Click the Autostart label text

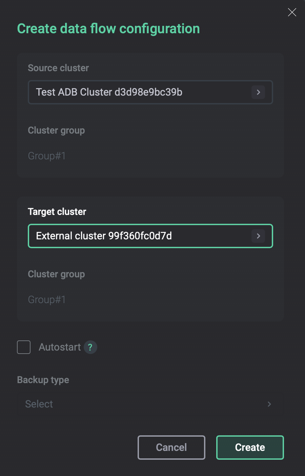click(60, 347)
